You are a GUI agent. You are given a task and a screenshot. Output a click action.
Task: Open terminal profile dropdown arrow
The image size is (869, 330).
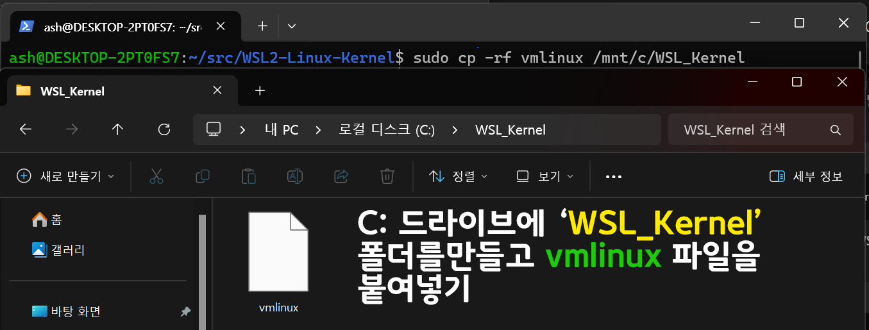coord(292,26)
